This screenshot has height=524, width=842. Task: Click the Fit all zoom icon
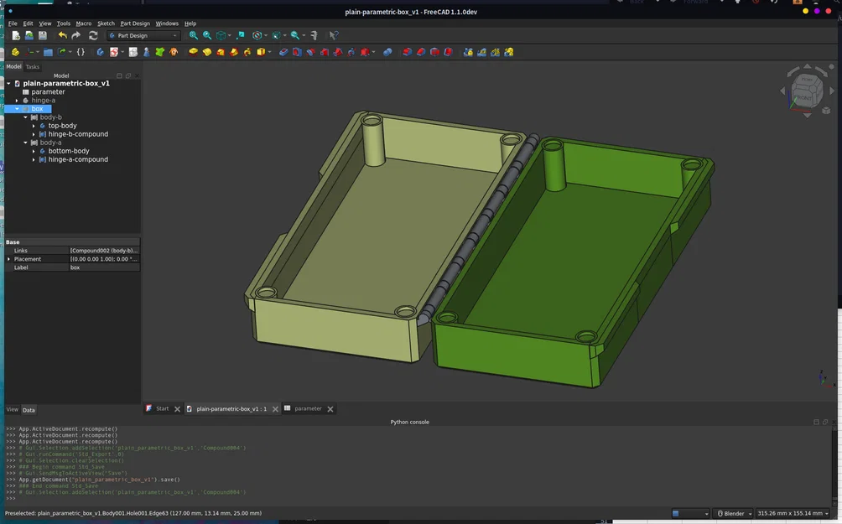(192, 35)
